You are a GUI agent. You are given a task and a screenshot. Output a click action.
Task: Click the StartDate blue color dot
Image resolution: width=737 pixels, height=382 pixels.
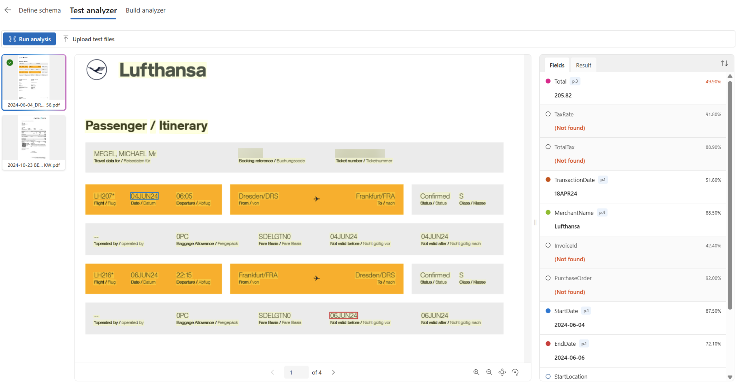548,311
